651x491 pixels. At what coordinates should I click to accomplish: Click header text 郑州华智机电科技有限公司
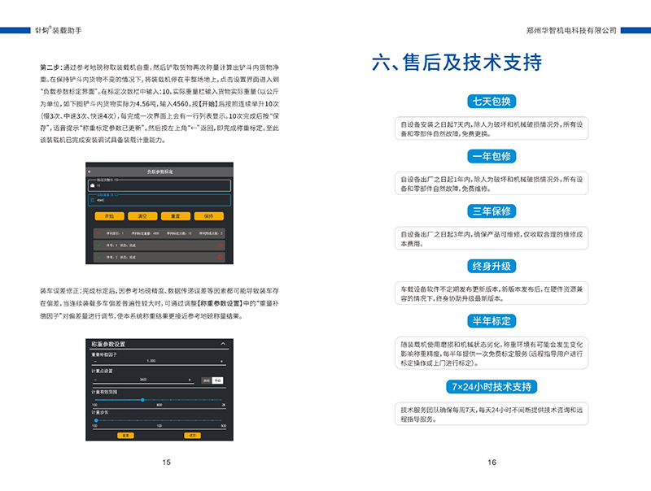pos(571,30)
